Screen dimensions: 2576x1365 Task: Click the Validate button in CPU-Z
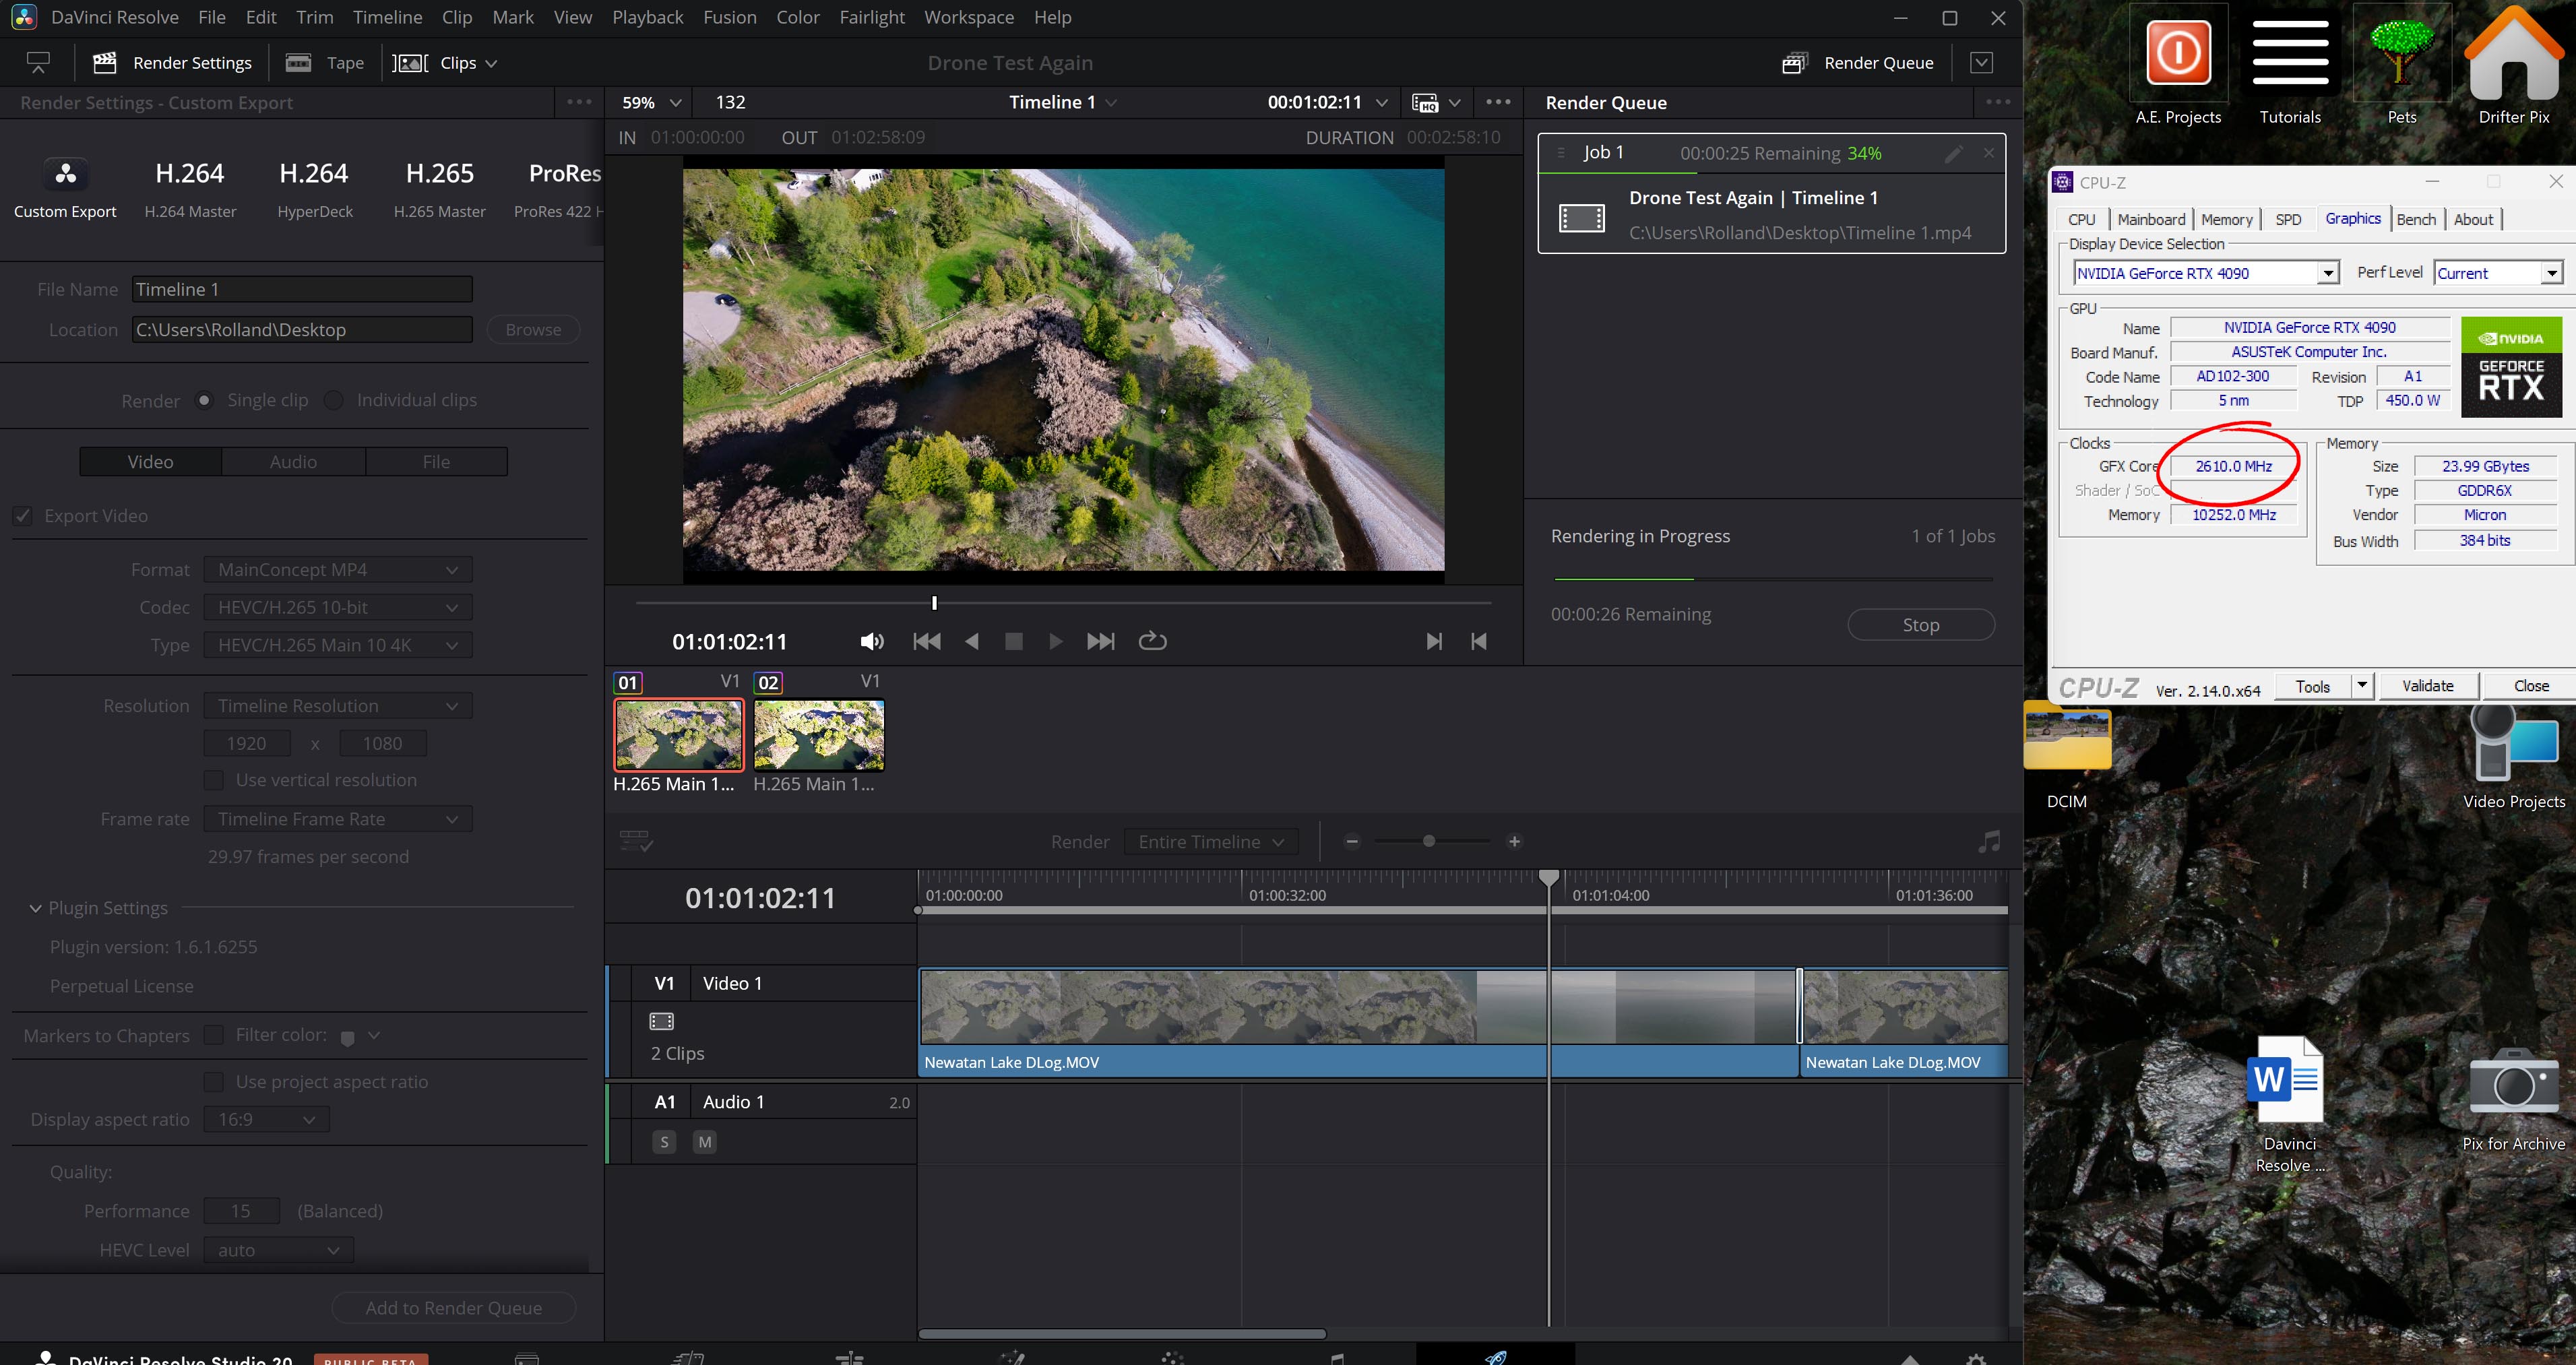[2427, 686]
